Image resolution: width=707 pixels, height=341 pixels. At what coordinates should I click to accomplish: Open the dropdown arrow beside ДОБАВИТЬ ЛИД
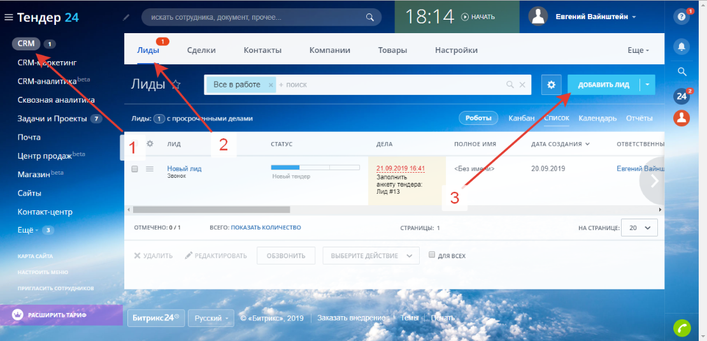648,84
